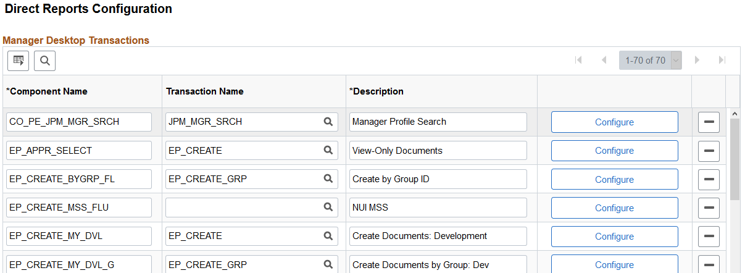This screenshot has width=745, height=273.
Task: Click lookup icon in EP_CREATE_MSS_FLU row
Action: pos(328,208)
